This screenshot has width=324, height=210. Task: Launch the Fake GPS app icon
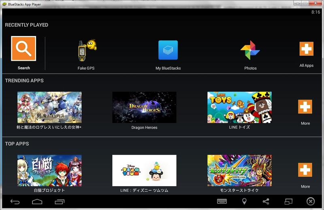click(x=87, y=50)
